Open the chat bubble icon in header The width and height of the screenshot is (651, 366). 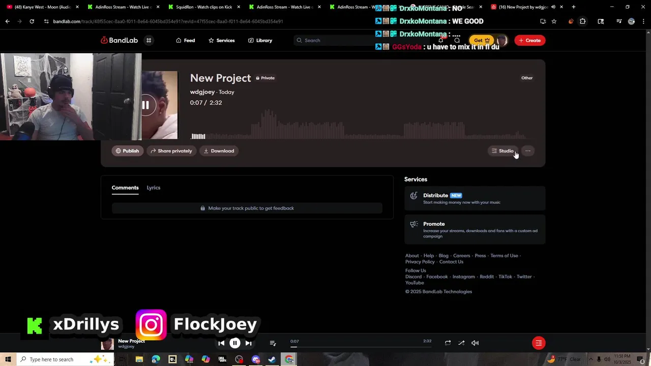457,40
